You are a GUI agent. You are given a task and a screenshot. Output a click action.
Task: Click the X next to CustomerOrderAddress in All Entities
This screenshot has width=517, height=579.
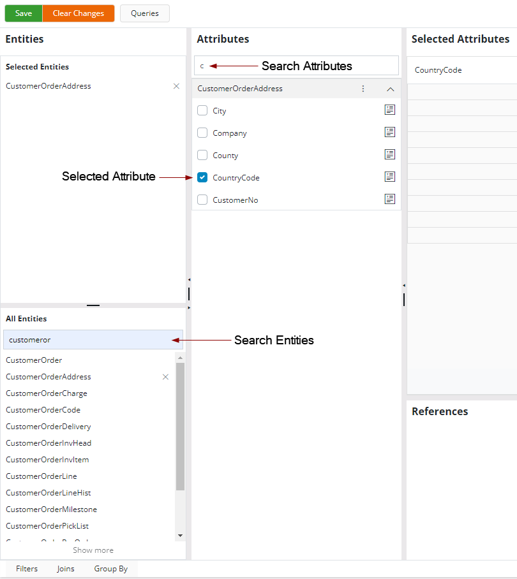pyautogui.click(x=166, y=377)
